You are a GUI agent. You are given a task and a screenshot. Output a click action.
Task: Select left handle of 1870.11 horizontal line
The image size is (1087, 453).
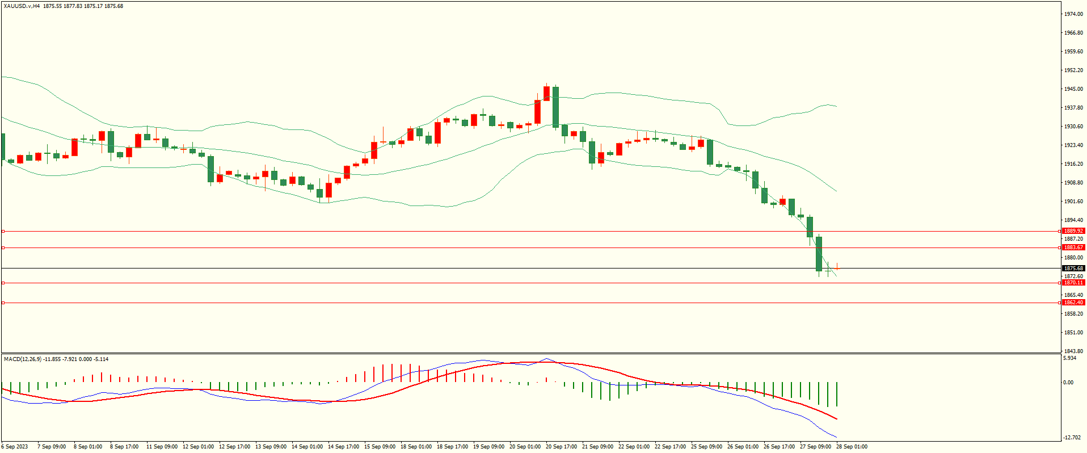click(3, 283)
